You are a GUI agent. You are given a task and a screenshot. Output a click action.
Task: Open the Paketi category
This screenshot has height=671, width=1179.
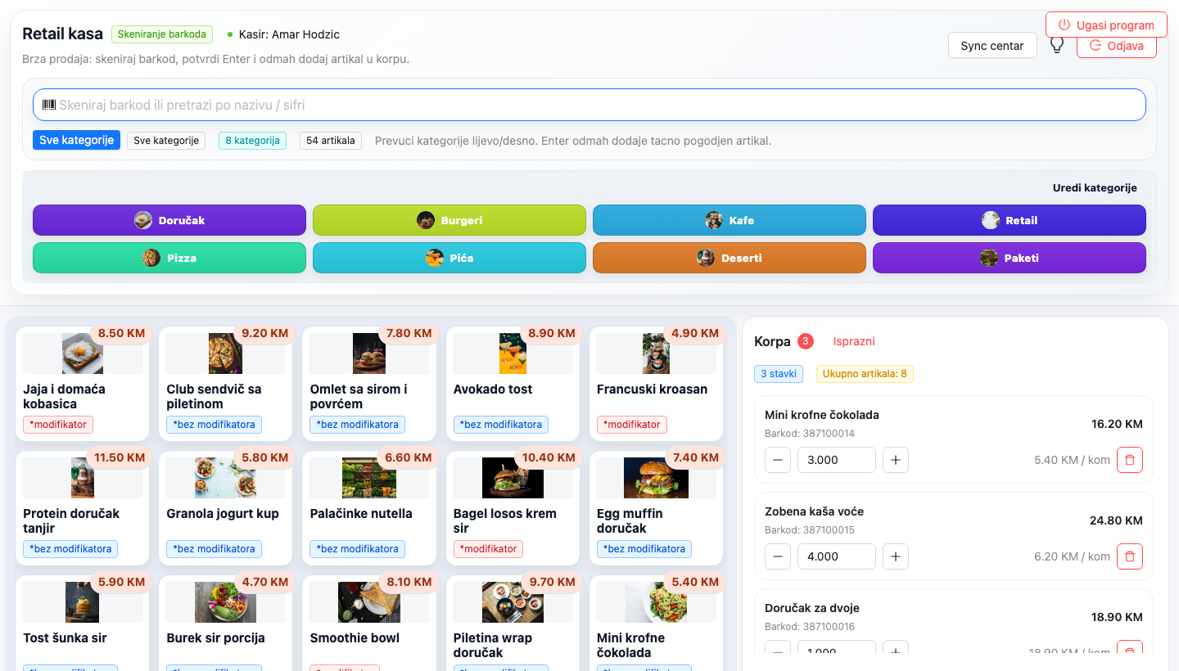[x=1010, y=258]
